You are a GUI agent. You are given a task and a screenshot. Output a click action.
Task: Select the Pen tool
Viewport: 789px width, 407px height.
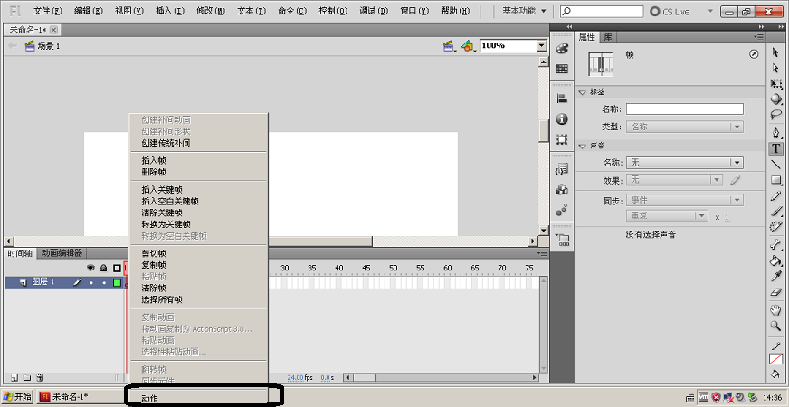tap(775, 133)
